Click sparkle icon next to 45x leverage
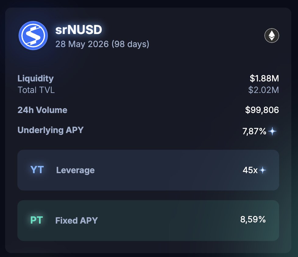This screenshot has width=298, height=257. pyautogui.click(x=263, y=170)
